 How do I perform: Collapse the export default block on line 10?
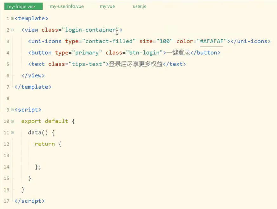[x=12, y=121]
